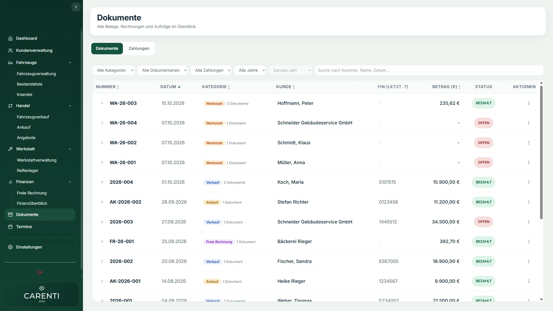Click the Dokumente archive icon in sidebar
This screenshot has height=311, width=553.
tap(10, 215)
